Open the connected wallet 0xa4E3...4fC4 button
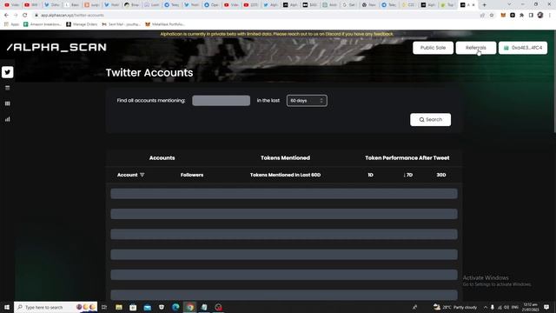 (523, 48)
